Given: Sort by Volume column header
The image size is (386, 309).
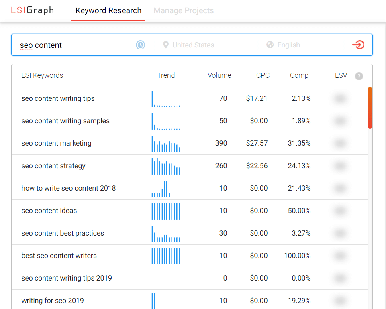Looking at the screenshot, I should coord(219,75).
